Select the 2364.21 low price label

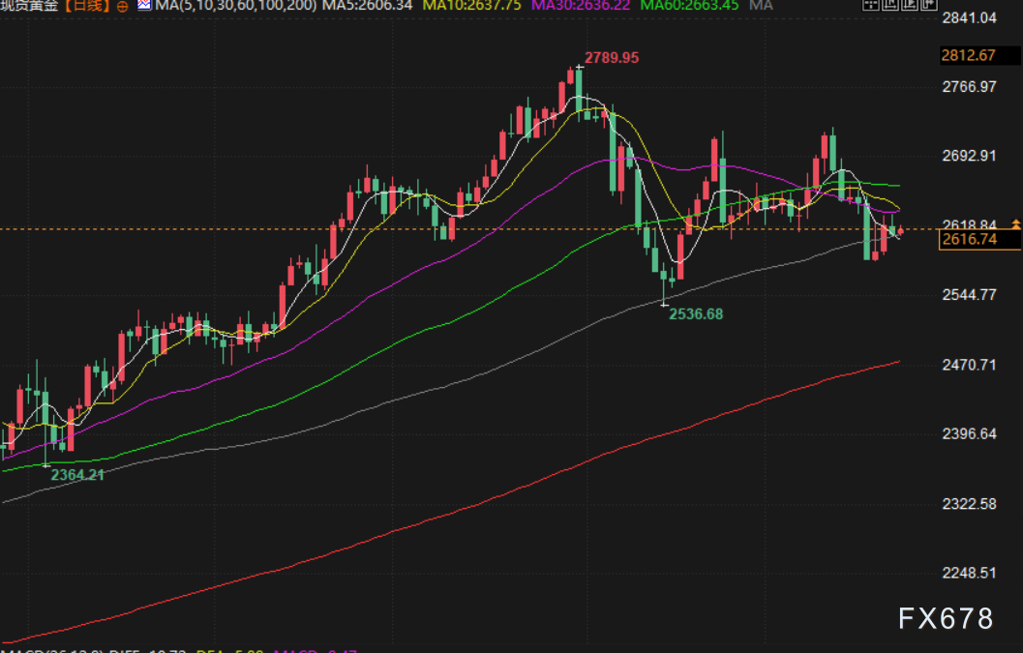(77, 475)
